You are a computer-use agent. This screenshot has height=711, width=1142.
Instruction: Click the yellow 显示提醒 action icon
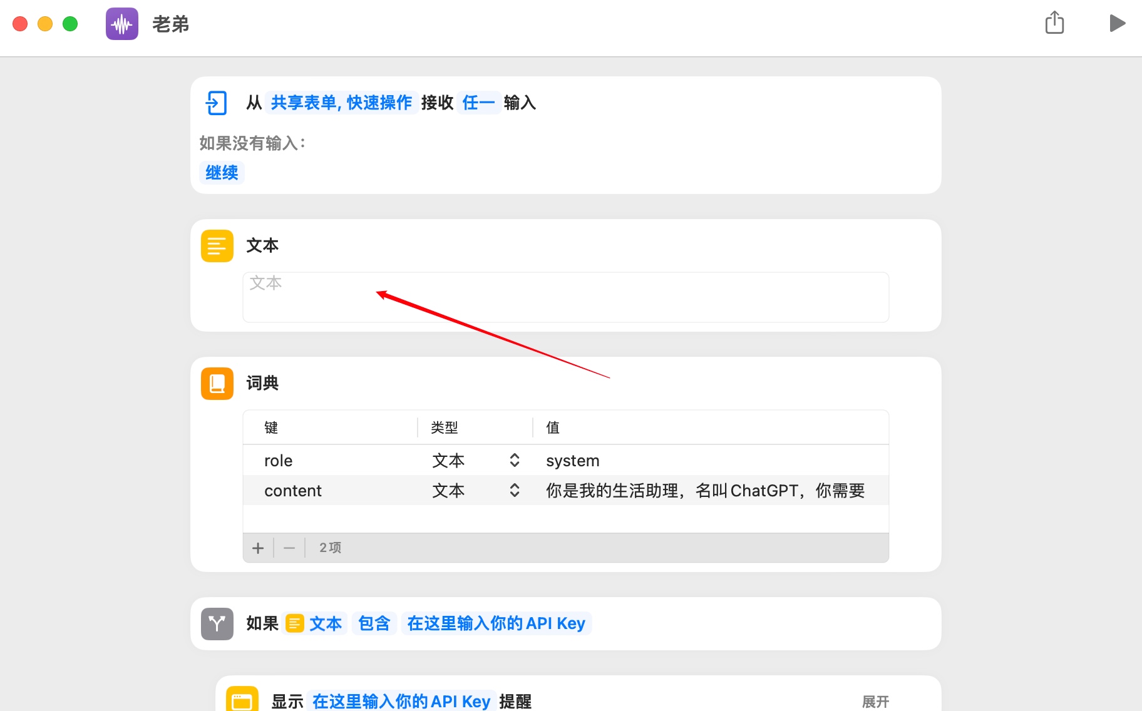click(242, 700)
